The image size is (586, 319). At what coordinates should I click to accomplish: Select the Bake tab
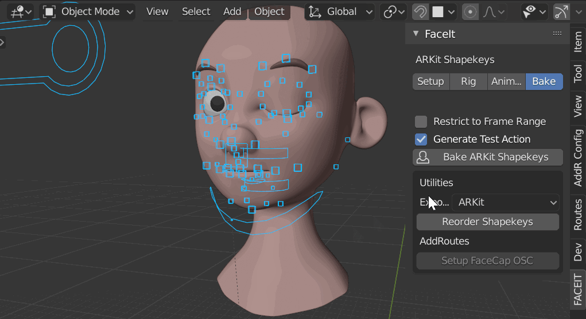click(544, 81)
